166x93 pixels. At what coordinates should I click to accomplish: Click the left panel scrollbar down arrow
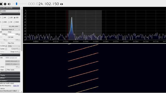click(22, 92)
